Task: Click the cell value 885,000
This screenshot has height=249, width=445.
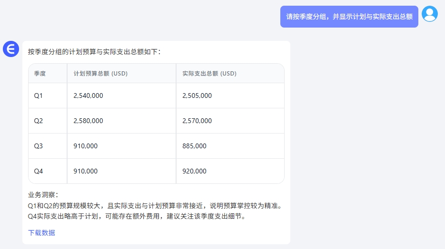Action: click(x=194, y=146)
